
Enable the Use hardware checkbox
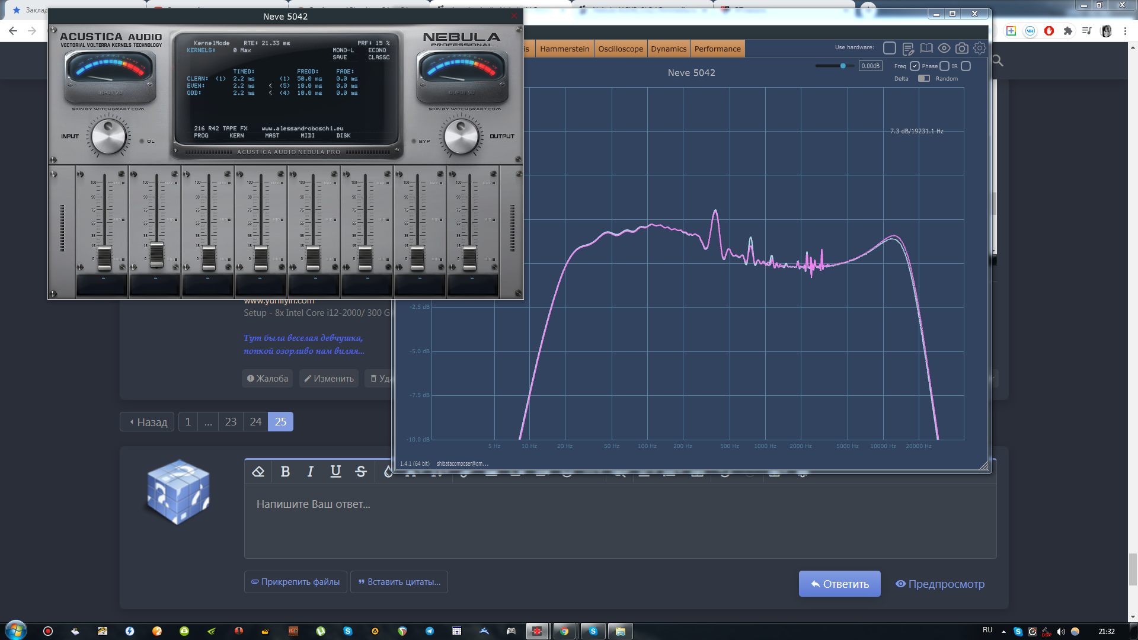point(890,49)
